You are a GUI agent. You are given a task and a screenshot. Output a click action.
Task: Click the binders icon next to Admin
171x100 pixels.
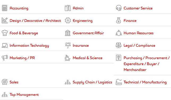pyautogui.click(x=68, y=8)
